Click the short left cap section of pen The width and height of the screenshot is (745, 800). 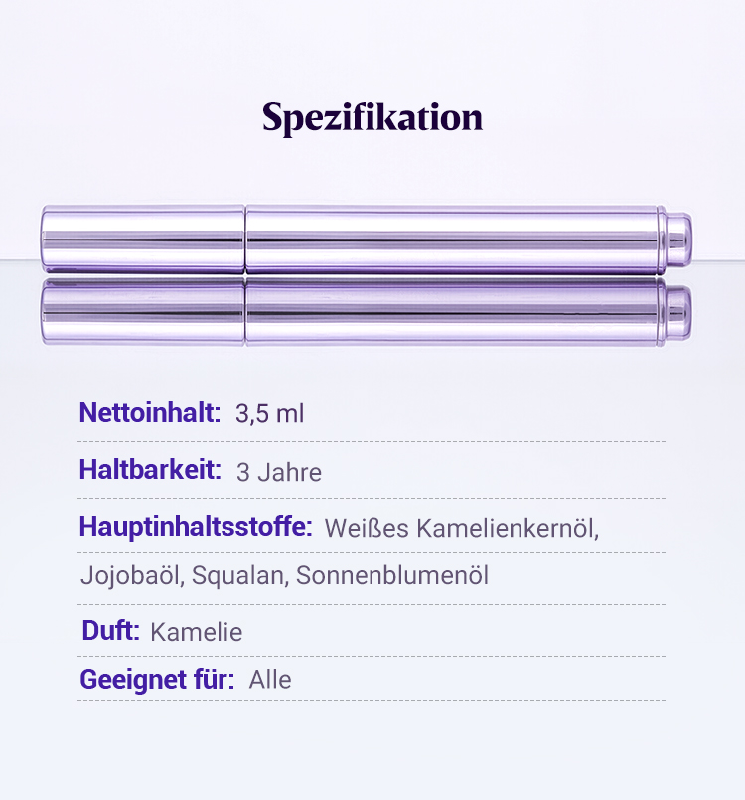(142, 239)
